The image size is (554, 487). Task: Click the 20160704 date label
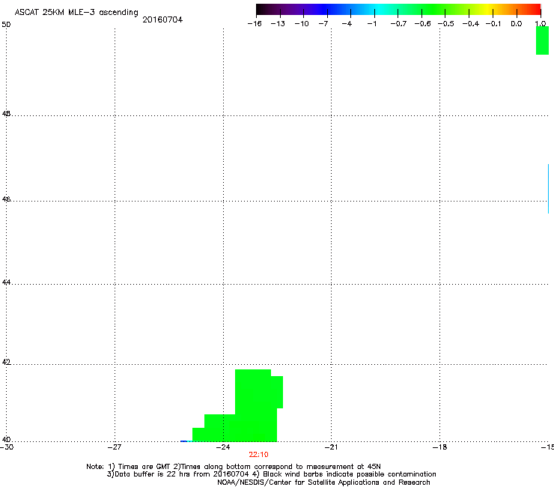[x=162, y=19]
